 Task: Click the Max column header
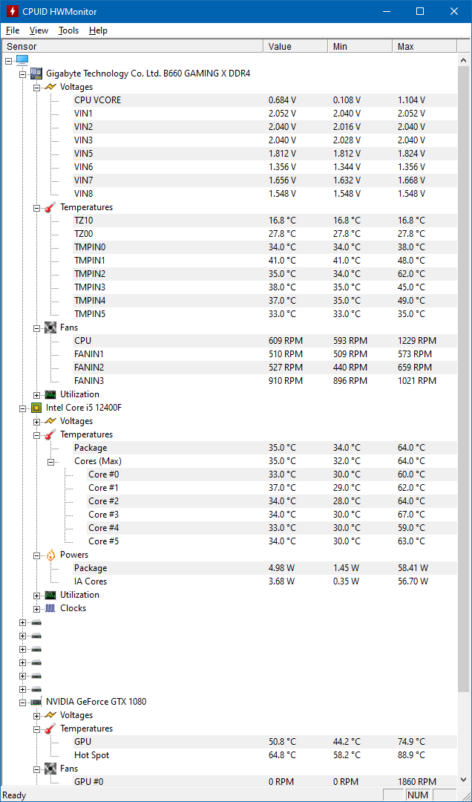[423, 47]
